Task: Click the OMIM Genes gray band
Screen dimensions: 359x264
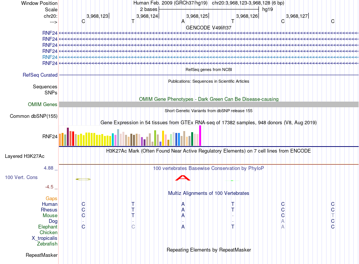Action: (x=209, y=105)
